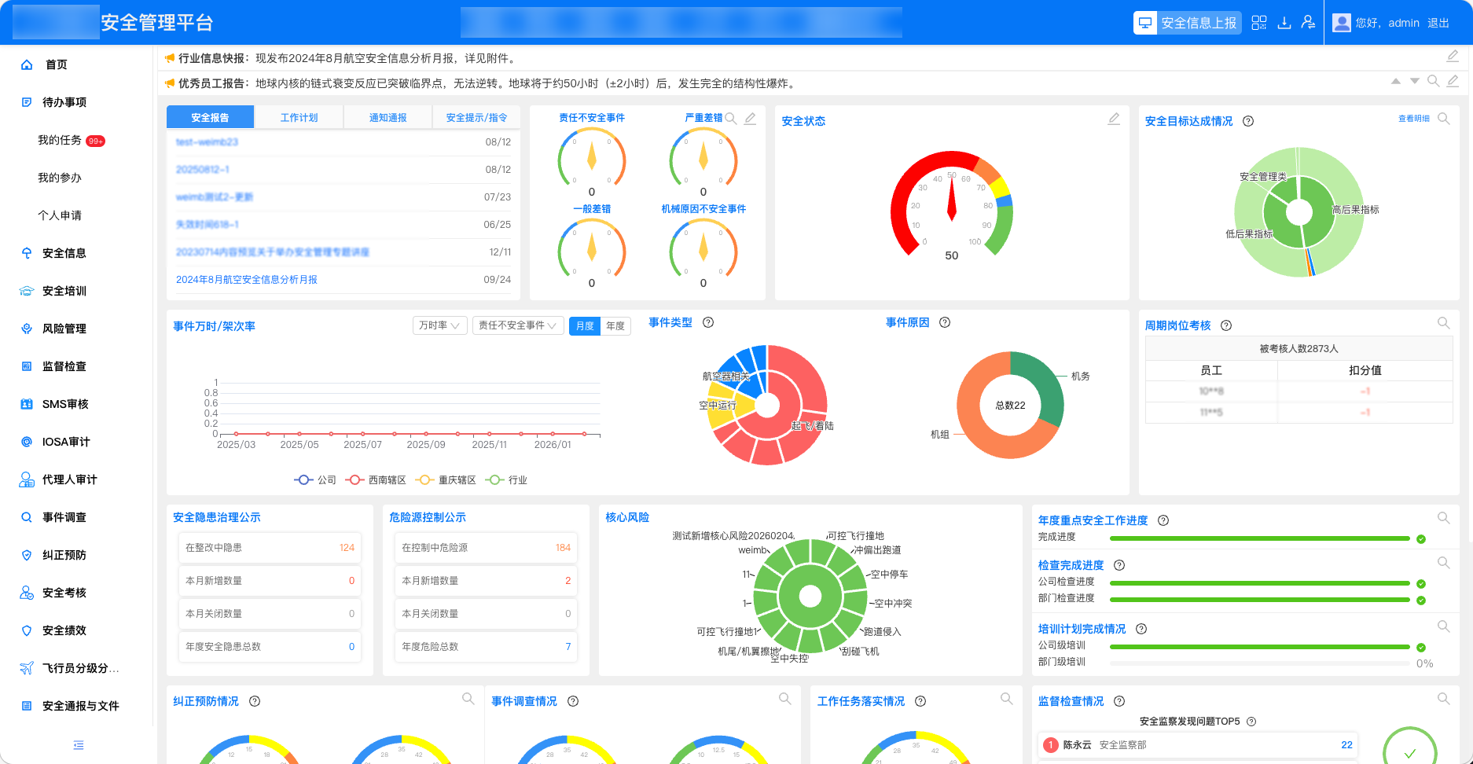Open the 责任不安全事件 filter dropdown
1473x764 pixels.
tap(517, 325)
